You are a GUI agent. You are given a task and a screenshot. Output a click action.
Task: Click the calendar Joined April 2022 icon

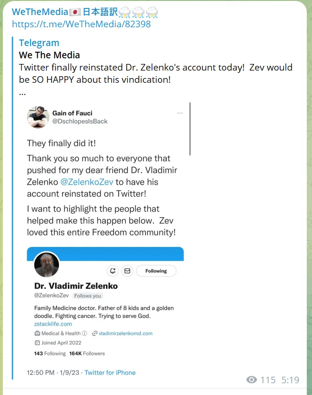pyautogui.click(x=37, y=343)
